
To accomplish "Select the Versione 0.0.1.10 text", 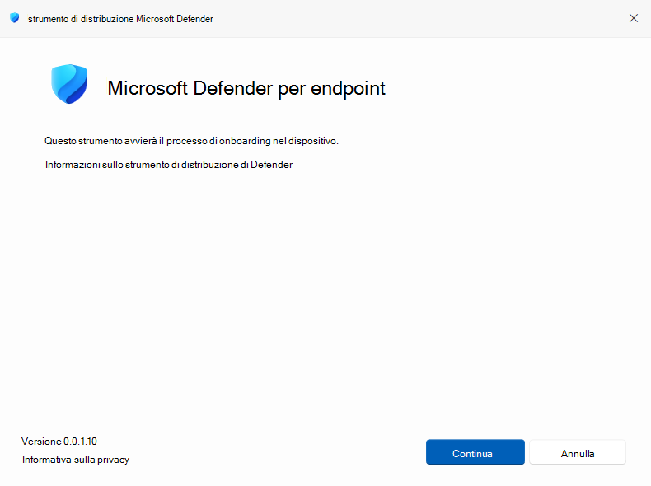I will 59,442.
